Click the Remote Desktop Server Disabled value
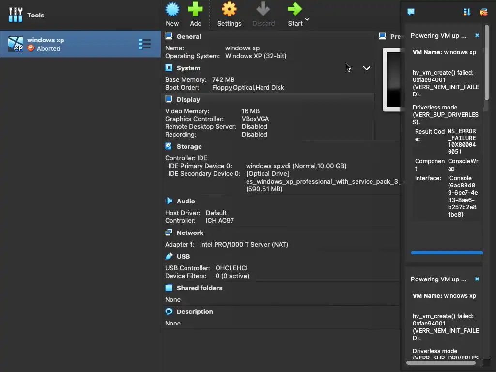 pyautogui.click(x=254, y=127)
